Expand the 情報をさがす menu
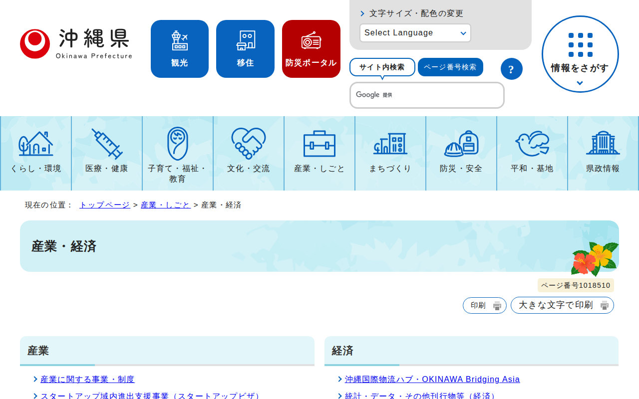This screenshot has height=399, width=639. 580,54
